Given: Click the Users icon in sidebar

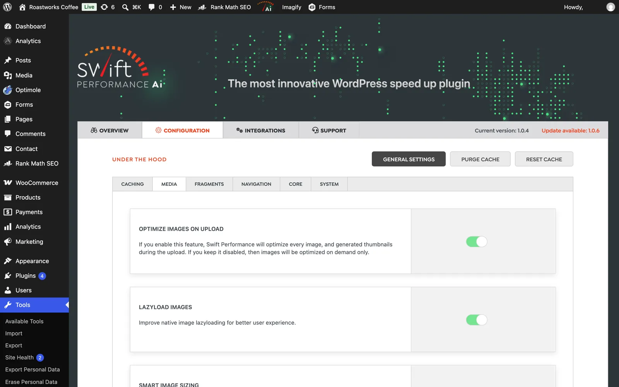Looking at the screenshot, I should 8,290.
